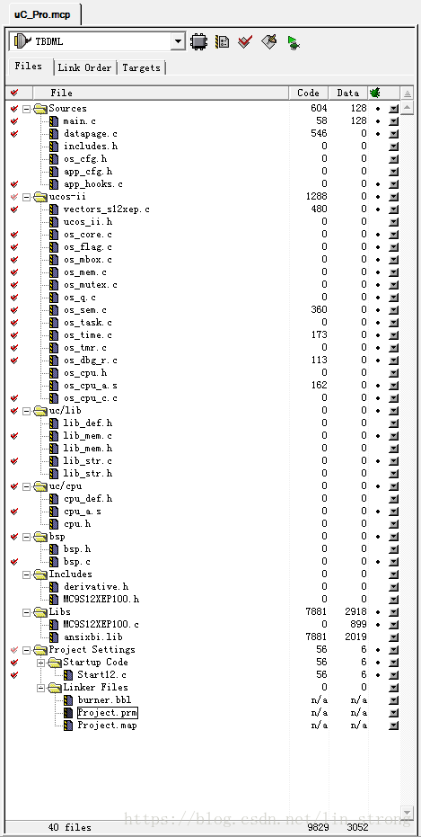This screenshot has width=421, height=837.
Task: Click the debug column bug header icon
Action: tap(374, 93)
